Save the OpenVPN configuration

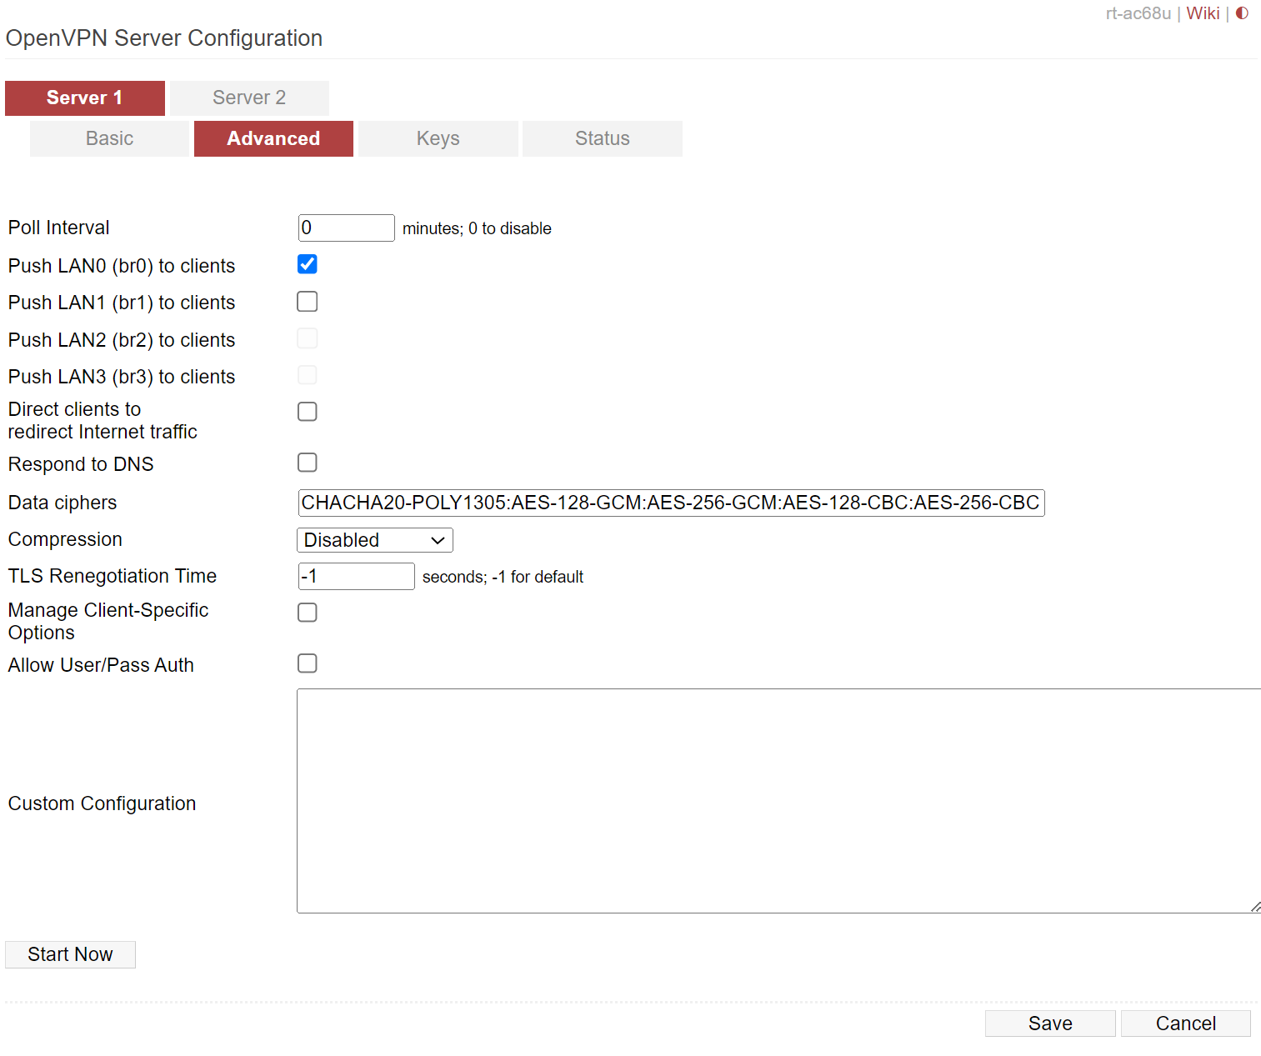pos(1050,1023)
